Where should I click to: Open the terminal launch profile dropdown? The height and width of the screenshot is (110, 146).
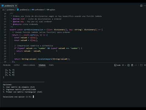pyautogui.click(x=125, y=65)
